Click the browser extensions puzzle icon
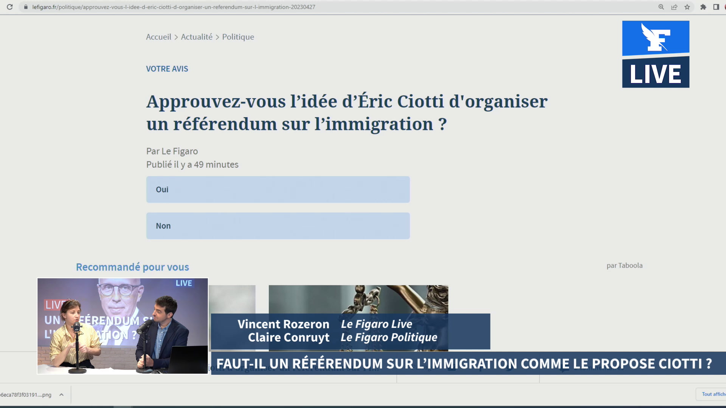The width and height of the screenshot is (726, 408). [703, 7]
